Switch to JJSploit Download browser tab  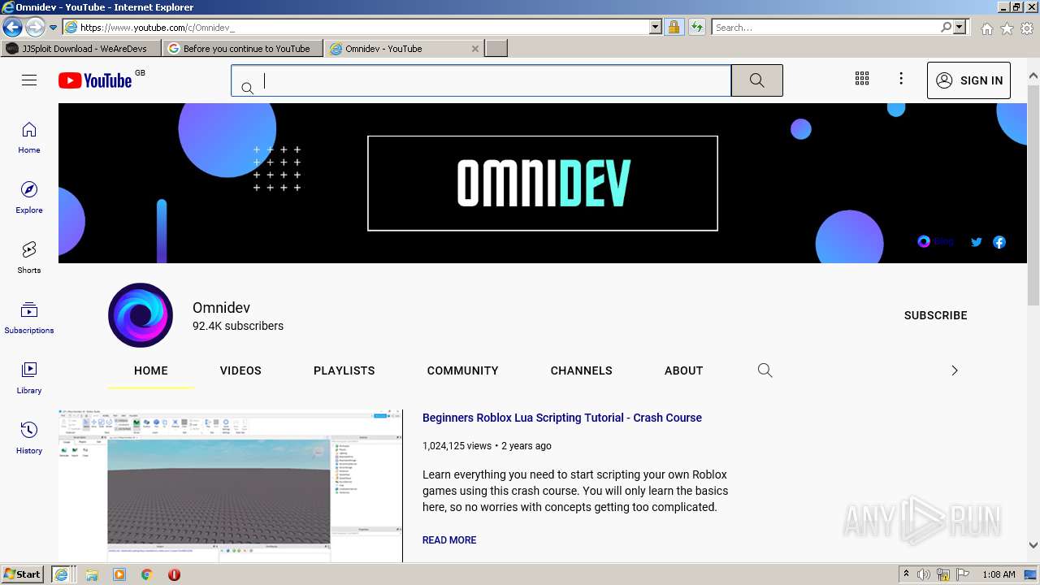coord(81,49)
